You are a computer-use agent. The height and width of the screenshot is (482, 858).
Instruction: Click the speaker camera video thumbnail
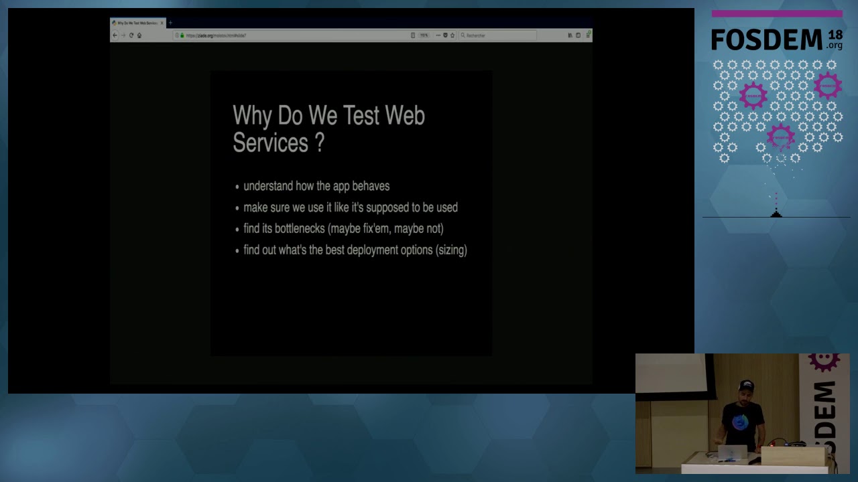pyautogui.click(x=742, y=414)
